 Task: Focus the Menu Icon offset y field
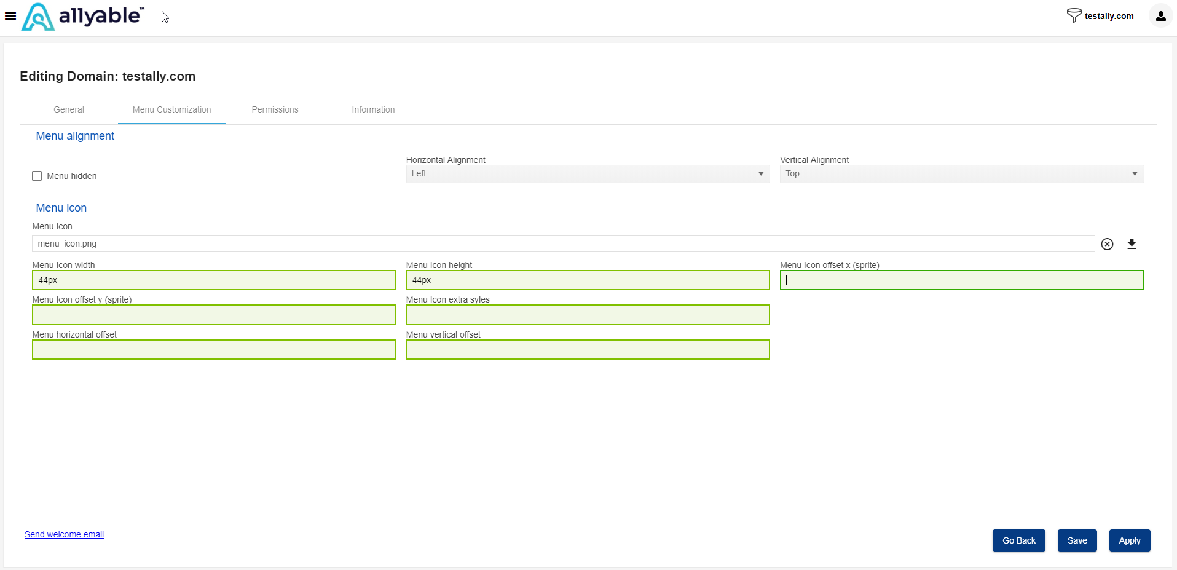[x=214, y=315]
